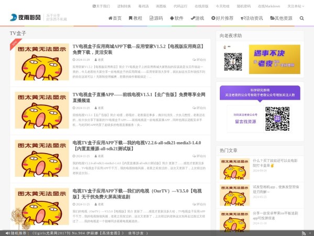The width and height of the screenshot is (314, 236).
Task: Open the 软件 software menu
Action: 176,18
